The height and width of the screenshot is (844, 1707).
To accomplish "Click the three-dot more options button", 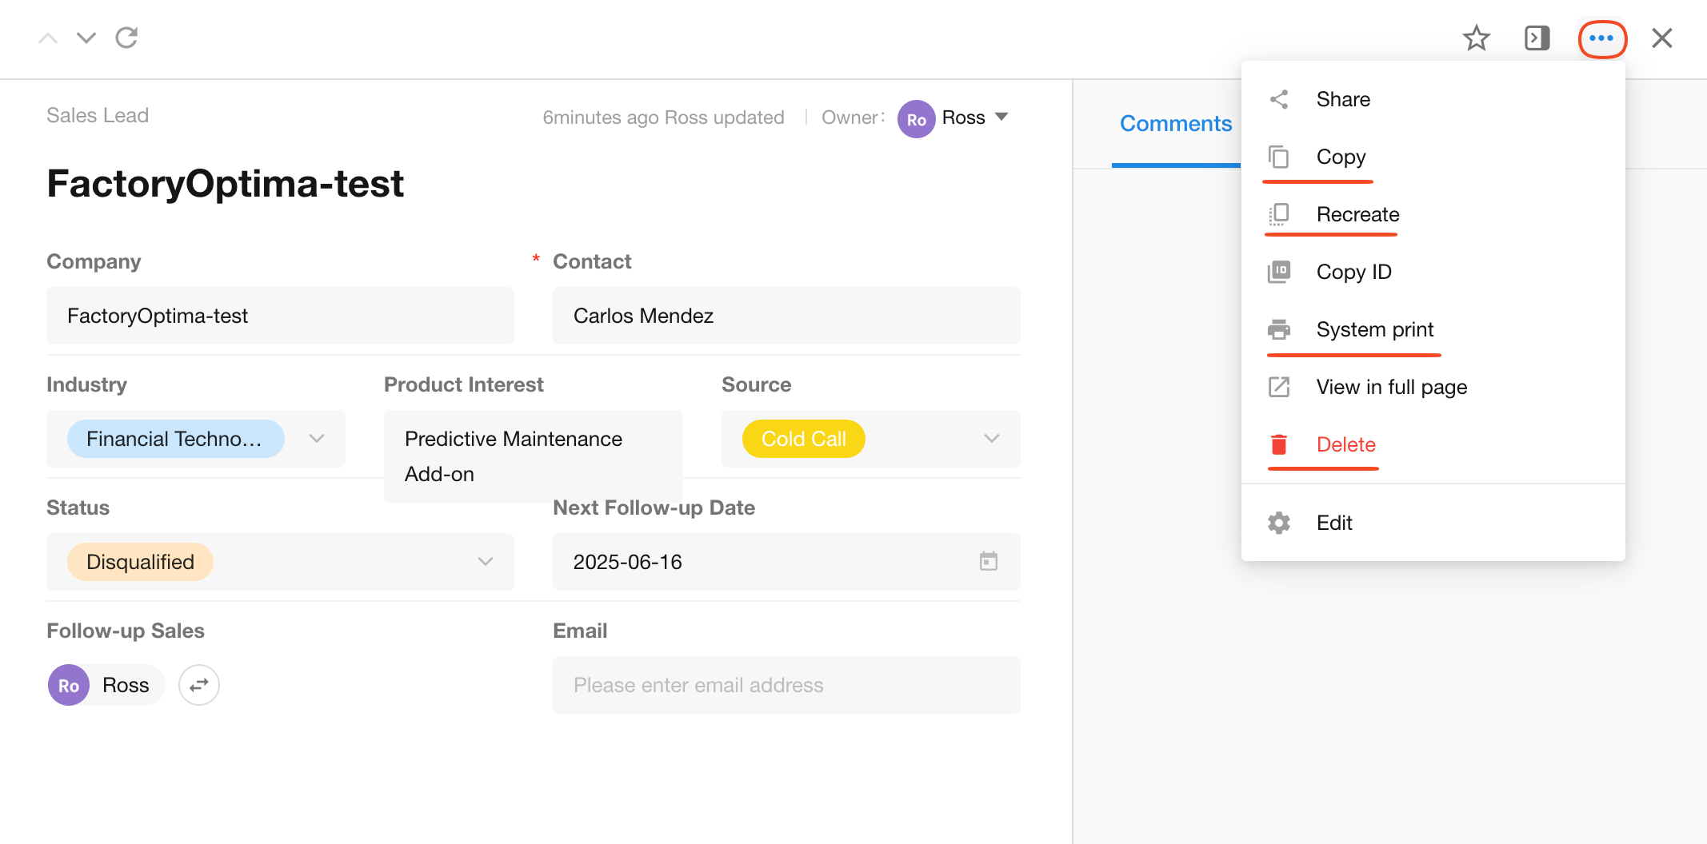I will tap(1601, 38).
